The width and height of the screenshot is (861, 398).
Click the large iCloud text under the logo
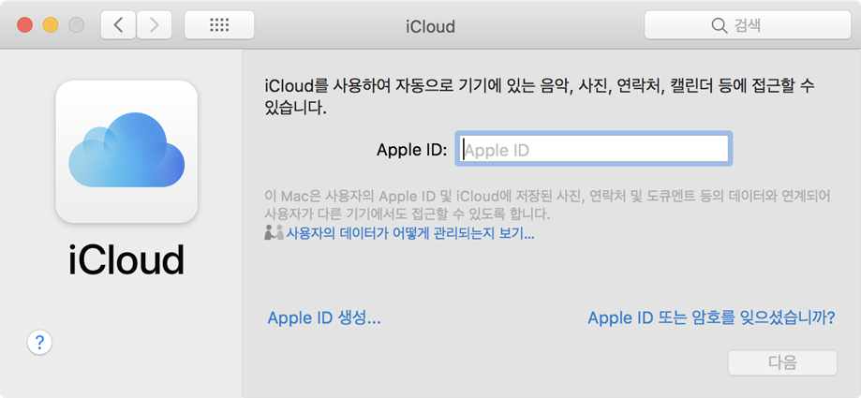(126, 259)
